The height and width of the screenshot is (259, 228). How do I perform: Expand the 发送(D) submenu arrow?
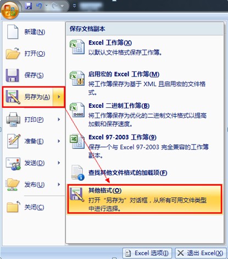click(59, 163)
